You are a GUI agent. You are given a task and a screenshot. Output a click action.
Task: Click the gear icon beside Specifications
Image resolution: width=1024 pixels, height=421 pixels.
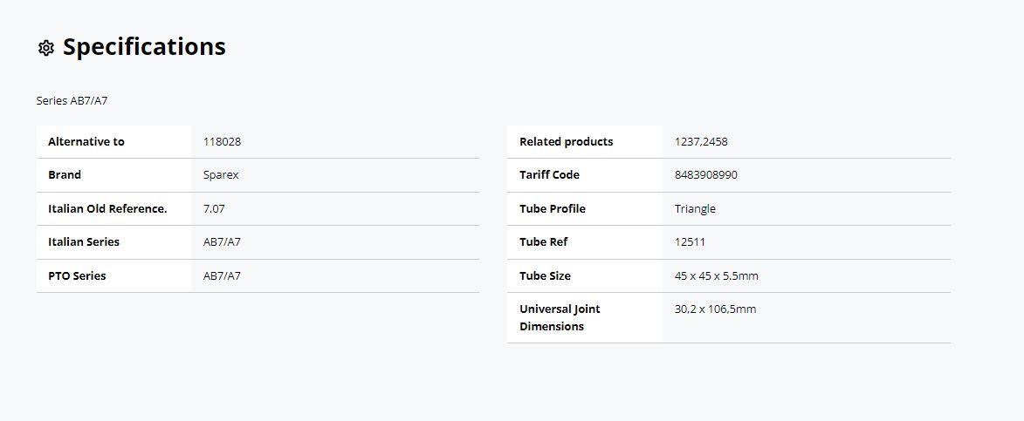tap(45, 48)
